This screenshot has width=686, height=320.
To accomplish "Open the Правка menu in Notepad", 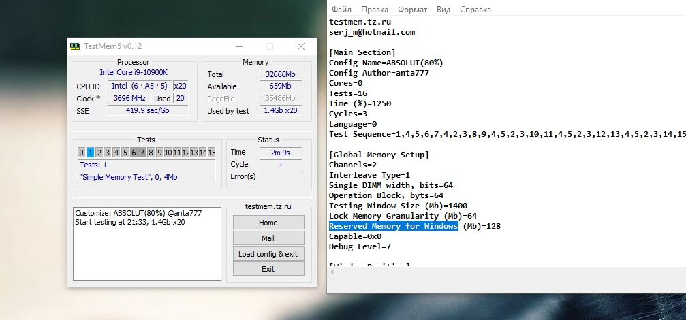I will [x=375, y=10].
